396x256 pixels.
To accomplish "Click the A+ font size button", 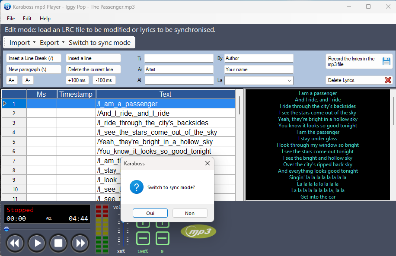I will point(12,80).
